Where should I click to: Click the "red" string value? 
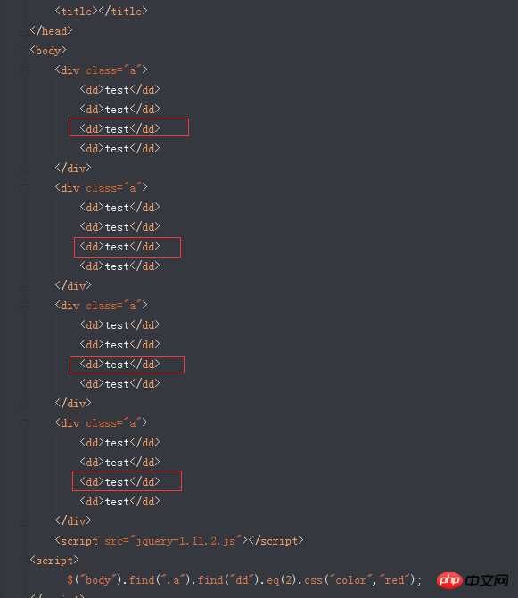click(394, 580)
